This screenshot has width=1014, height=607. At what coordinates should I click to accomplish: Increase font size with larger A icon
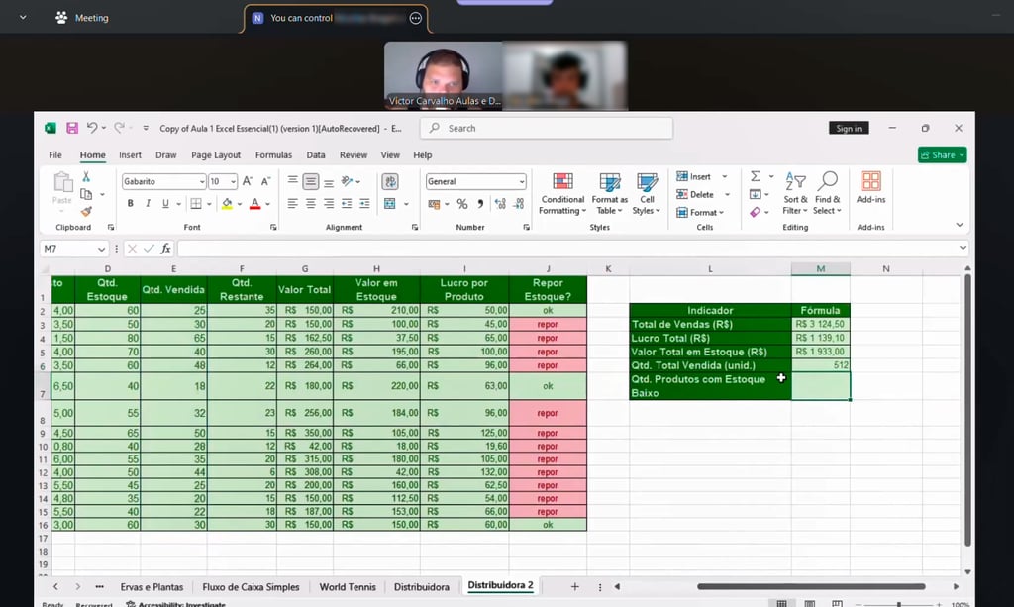247,181
